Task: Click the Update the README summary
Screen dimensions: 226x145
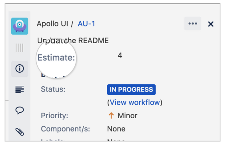Action: (x=73, y=41)
